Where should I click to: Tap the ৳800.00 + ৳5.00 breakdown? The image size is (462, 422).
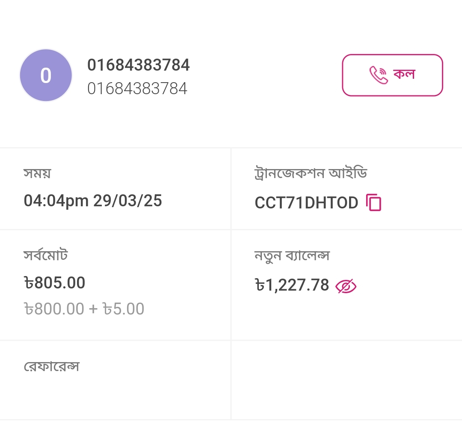coord(84,309)
